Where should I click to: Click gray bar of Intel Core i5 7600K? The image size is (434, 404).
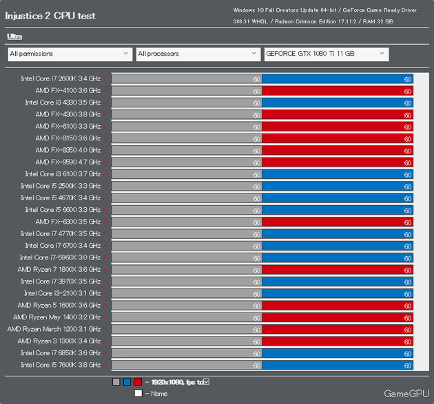187,365
